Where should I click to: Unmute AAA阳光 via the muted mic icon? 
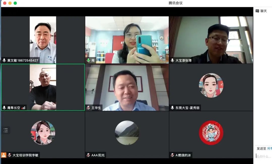(88, 155)
